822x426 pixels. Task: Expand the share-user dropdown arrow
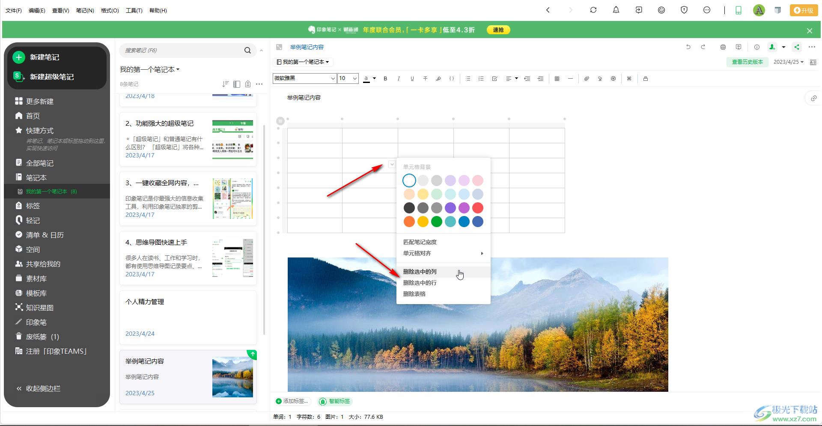783,47
